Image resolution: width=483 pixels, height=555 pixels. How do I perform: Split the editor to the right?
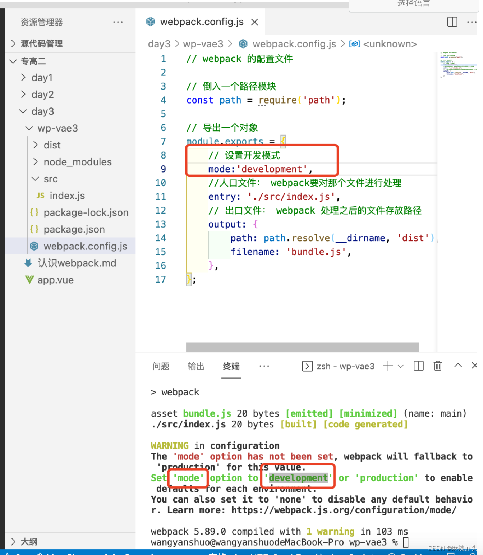[452, 22]
